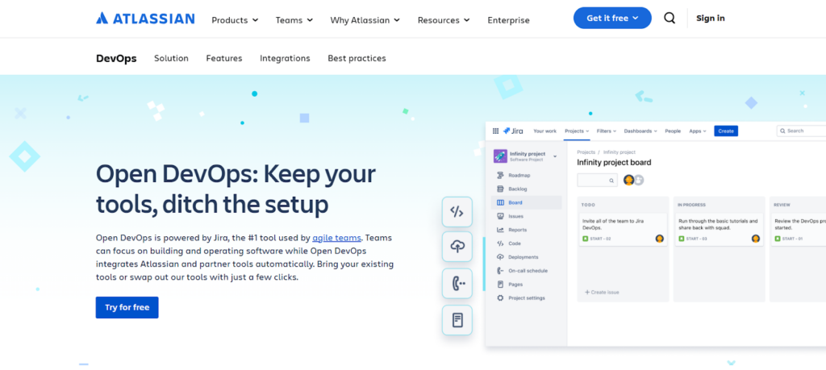Click the on-call phone icon tile

point(457,283)
